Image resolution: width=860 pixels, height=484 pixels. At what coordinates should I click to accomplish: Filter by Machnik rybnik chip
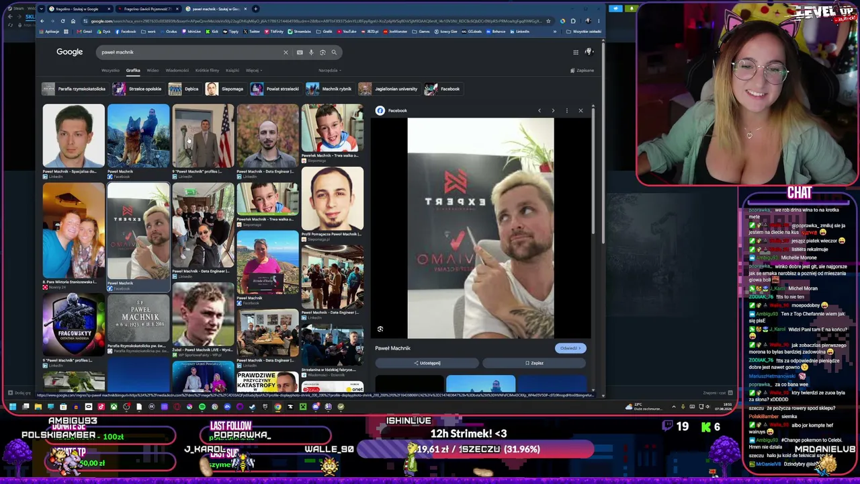pyautogui.click(x=329, y=89)
